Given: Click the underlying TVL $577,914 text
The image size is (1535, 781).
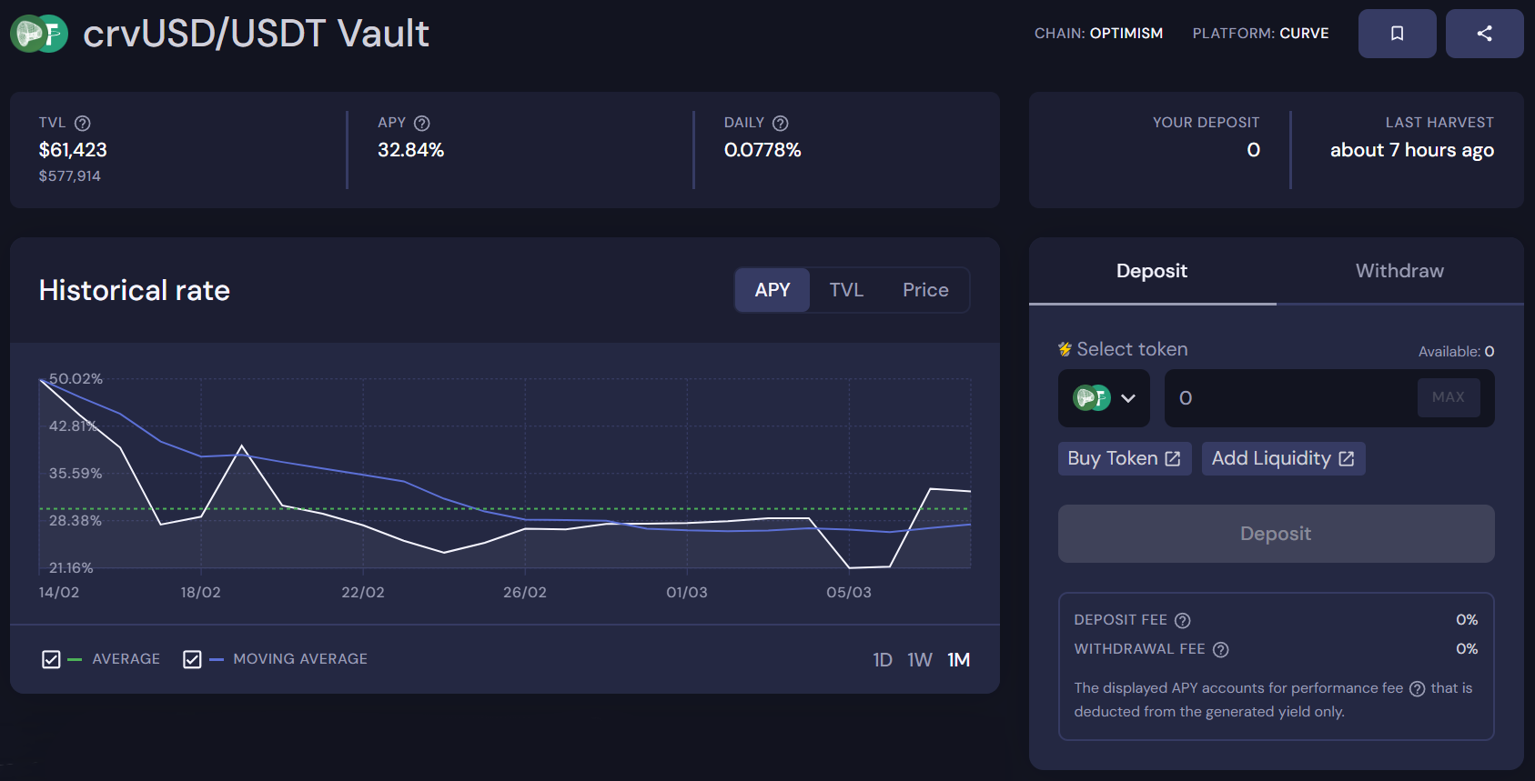Looking at the screenshot, I should (x=69, y=176).
